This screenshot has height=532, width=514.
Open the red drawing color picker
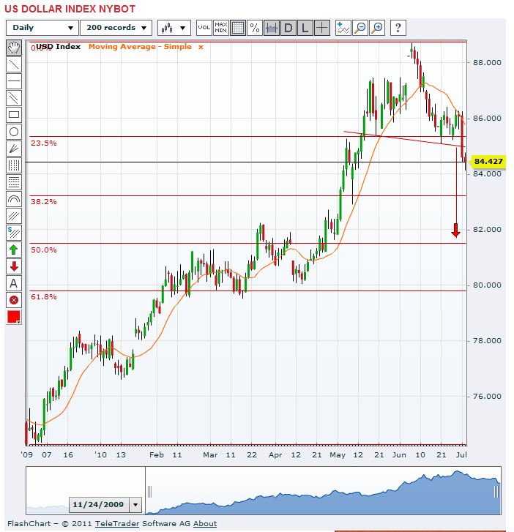[x=14, y=317]
